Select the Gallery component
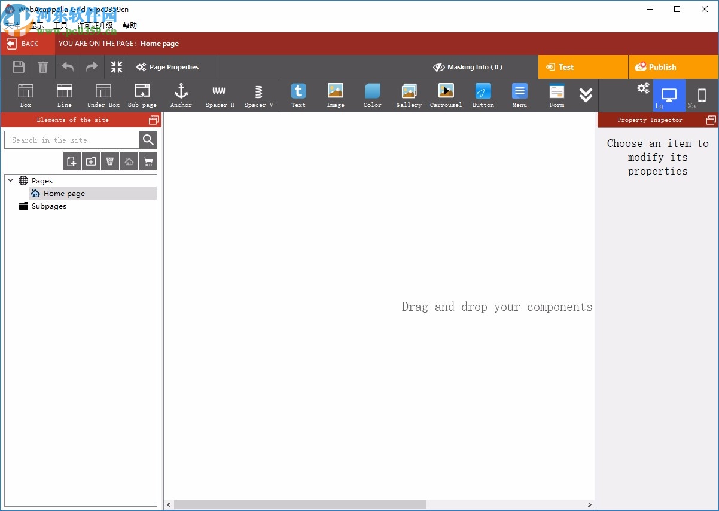 409,96
